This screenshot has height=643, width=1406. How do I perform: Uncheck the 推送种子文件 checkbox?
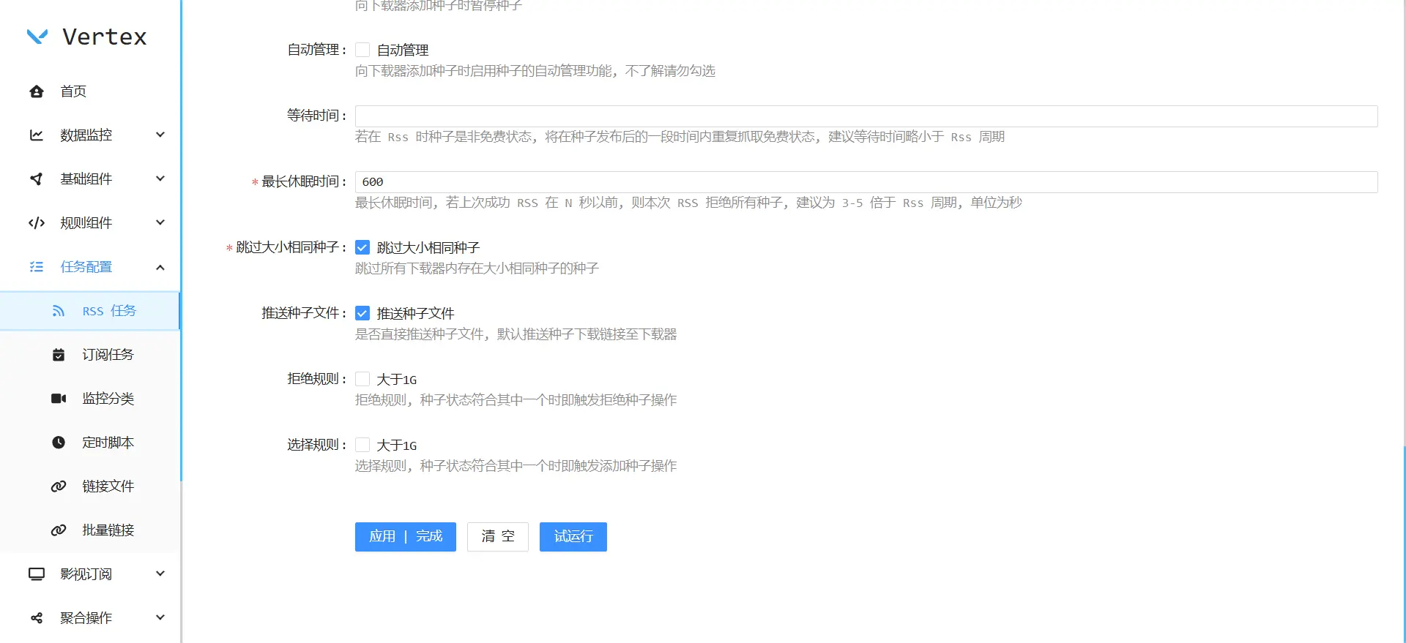pyautogui.click(x=362, y=313)
